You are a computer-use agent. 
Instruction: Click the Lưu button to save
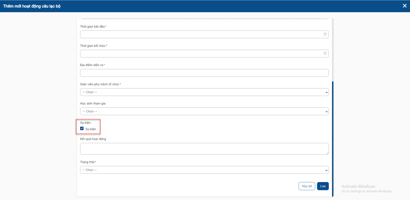(323, 186)
